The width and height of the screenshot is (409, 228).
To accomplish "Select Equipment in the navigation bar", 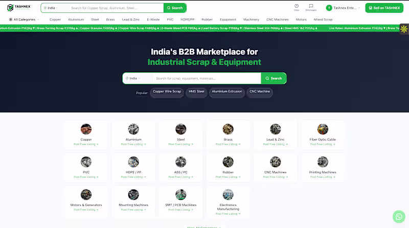I will pyautogui.click(x=228, y=19).
